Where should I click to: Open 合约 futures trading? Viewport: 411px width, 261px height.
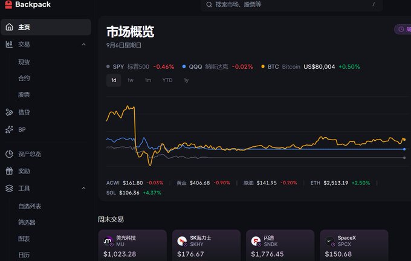click(24, 78)
